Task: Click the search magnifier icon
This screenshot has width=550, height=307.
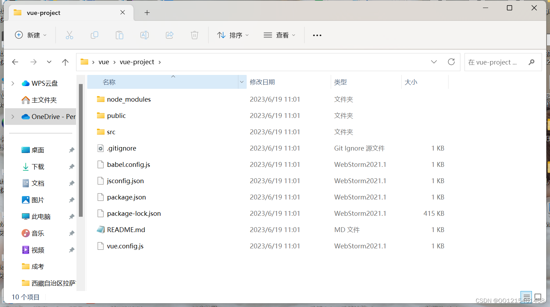Action: click(x=532, y=62)
